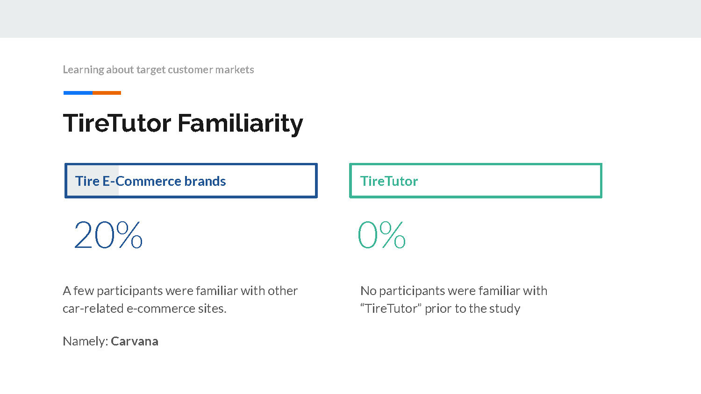Click the phrase prior to the study
The height and width of the screenshot is (394, 701).
coord(472,309)
